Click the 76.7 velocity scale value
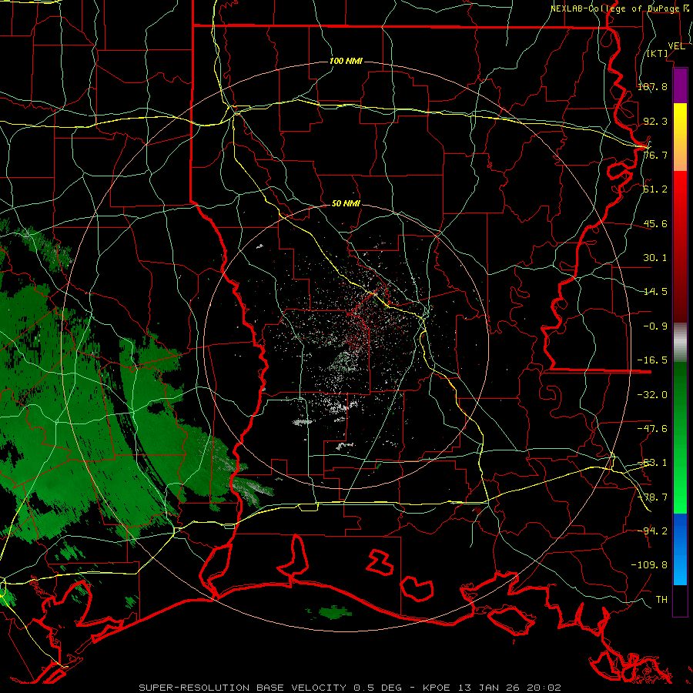Screen dimensions: 693x693 [655, 155]
